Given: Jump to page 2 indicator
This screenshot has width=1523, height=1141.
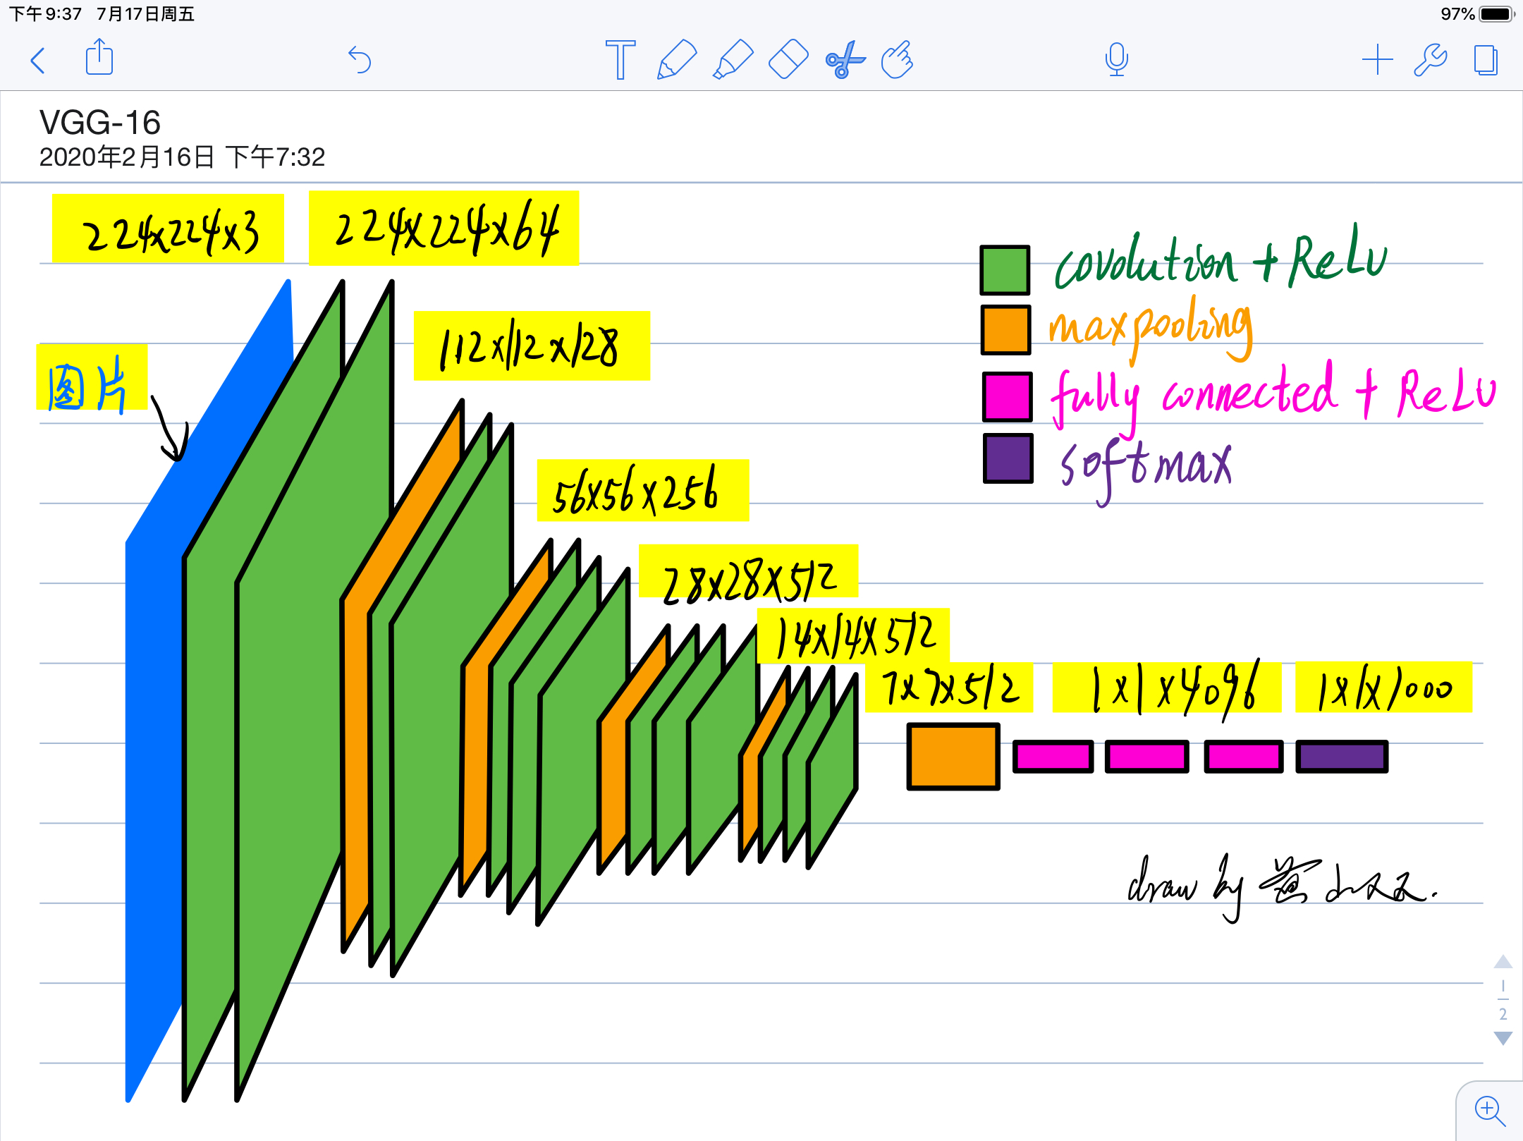Looking at the screenshot, I should 1503,1014.
